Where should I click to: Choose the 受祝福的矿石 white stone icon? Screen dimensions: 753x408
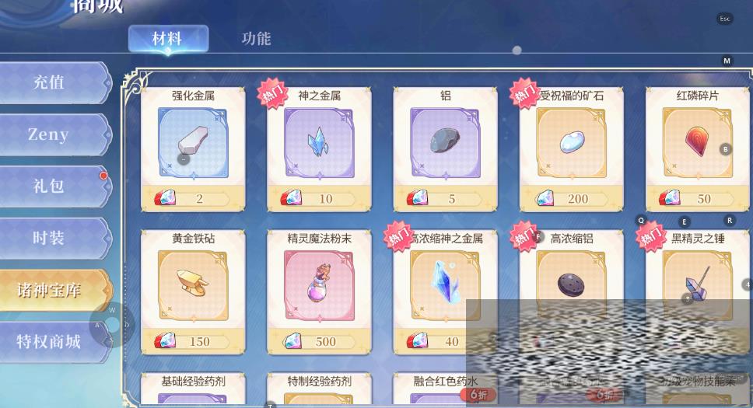click(572, 143)
